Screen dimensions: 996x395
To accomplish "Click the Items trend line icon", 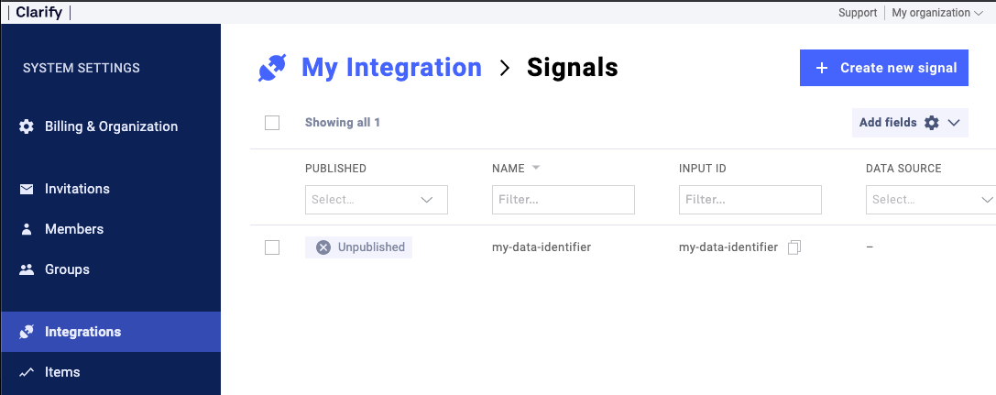I will click(x=27, y=372).
